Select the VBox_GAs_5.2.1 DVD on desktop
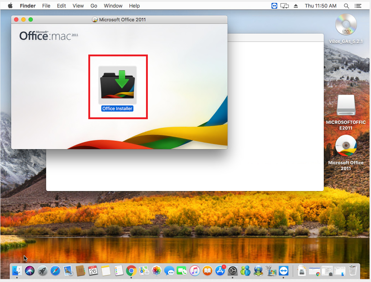This screenshot has height=282, width=371. click(346, 25)
